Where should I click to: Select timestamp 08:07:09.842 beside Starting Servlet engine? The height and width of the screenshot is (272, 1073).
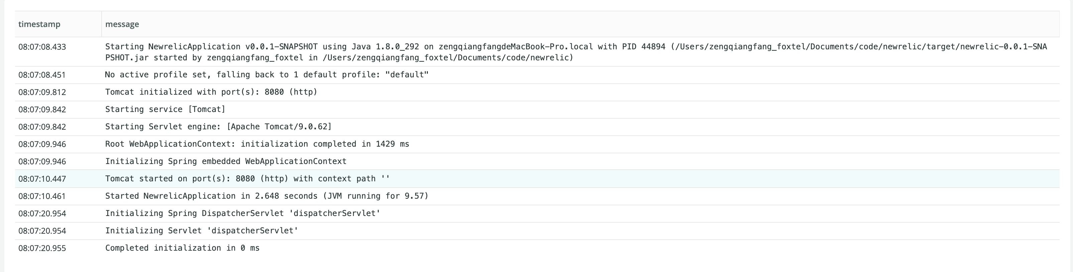[42, 127]
